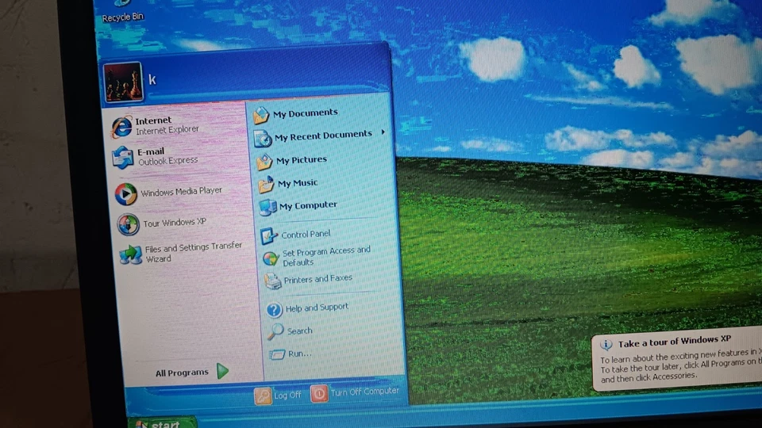Viewport: 762px width, 428px height.
Task: Open the Internet Explorer icon
Action: pos(121,127)
